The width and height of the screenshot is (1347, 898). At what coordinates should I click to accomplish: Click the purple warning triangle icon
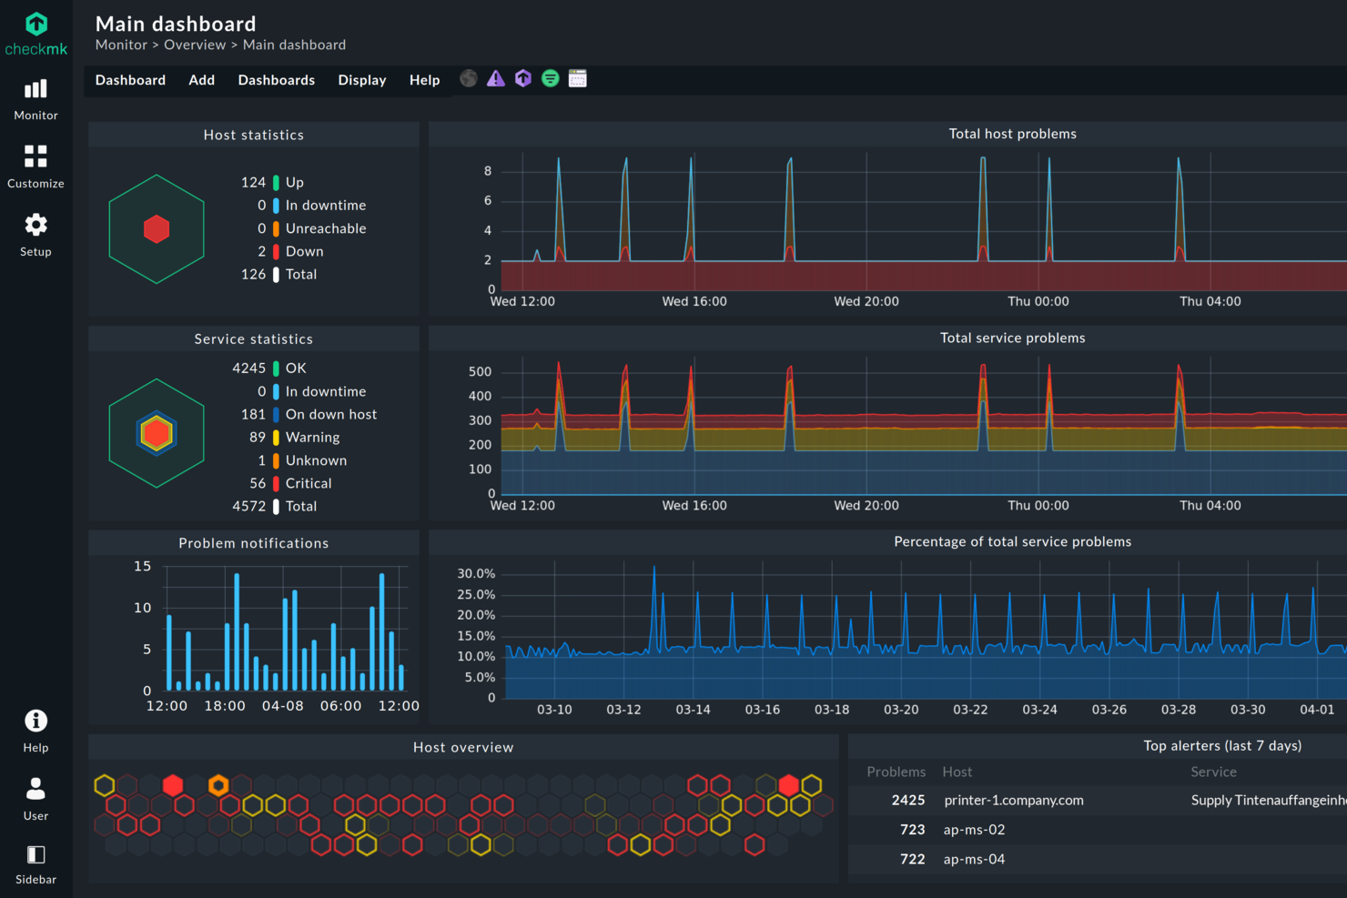coord(496,78)
